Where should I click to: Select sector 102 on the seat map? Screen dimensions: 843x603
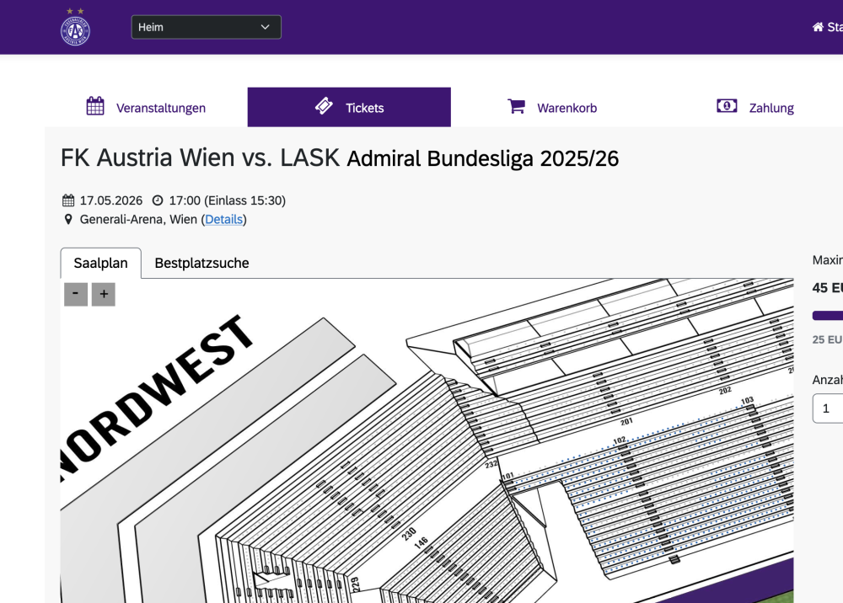click(x=620, y=440)
